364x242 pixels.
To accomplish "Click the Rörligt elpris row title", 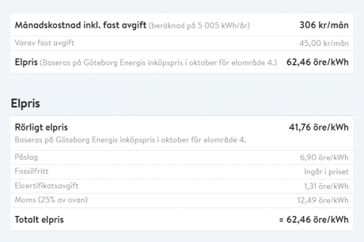I will (41, 128).
